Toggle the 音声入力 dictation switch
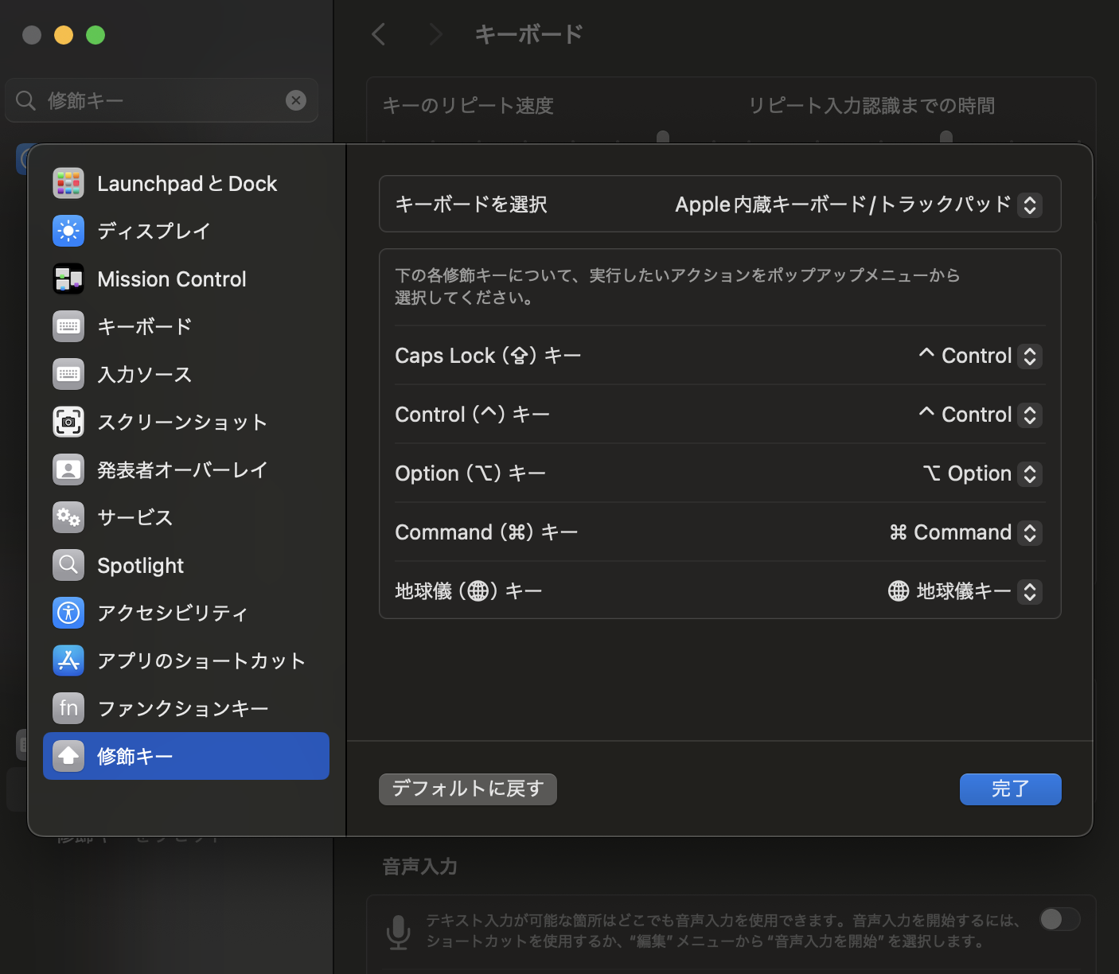1119x974 pixels. [x=1059, y=920]
